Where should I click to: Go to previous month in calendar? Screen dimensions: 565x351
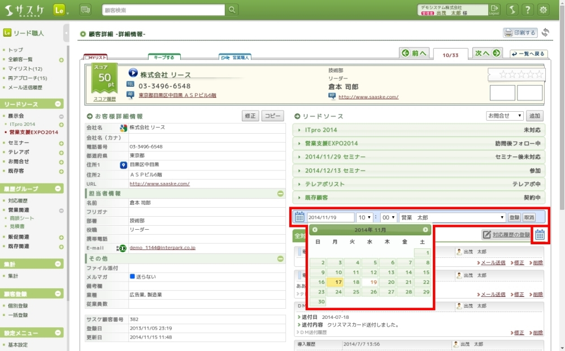click(x=315, y=230)
